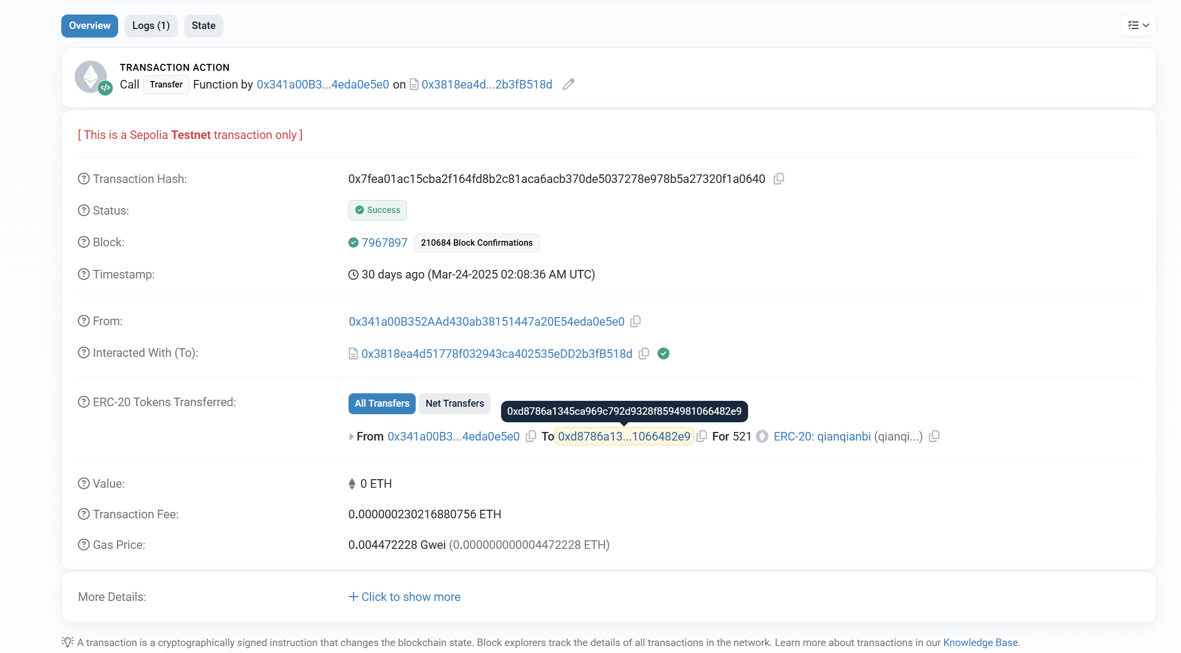The height and width of the screenshot is (653, 1181).
Task: Open ERC-20 qianqianbi token page
Action: tap(822, 436)
